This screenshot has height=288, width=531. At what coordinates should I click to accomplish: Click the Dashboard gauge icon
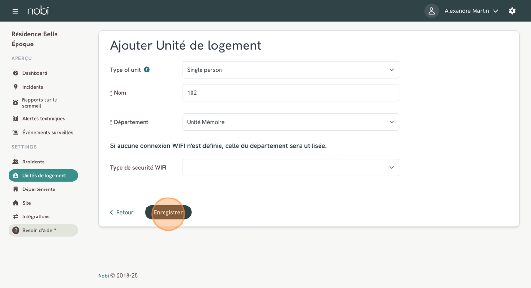point(16,73)
